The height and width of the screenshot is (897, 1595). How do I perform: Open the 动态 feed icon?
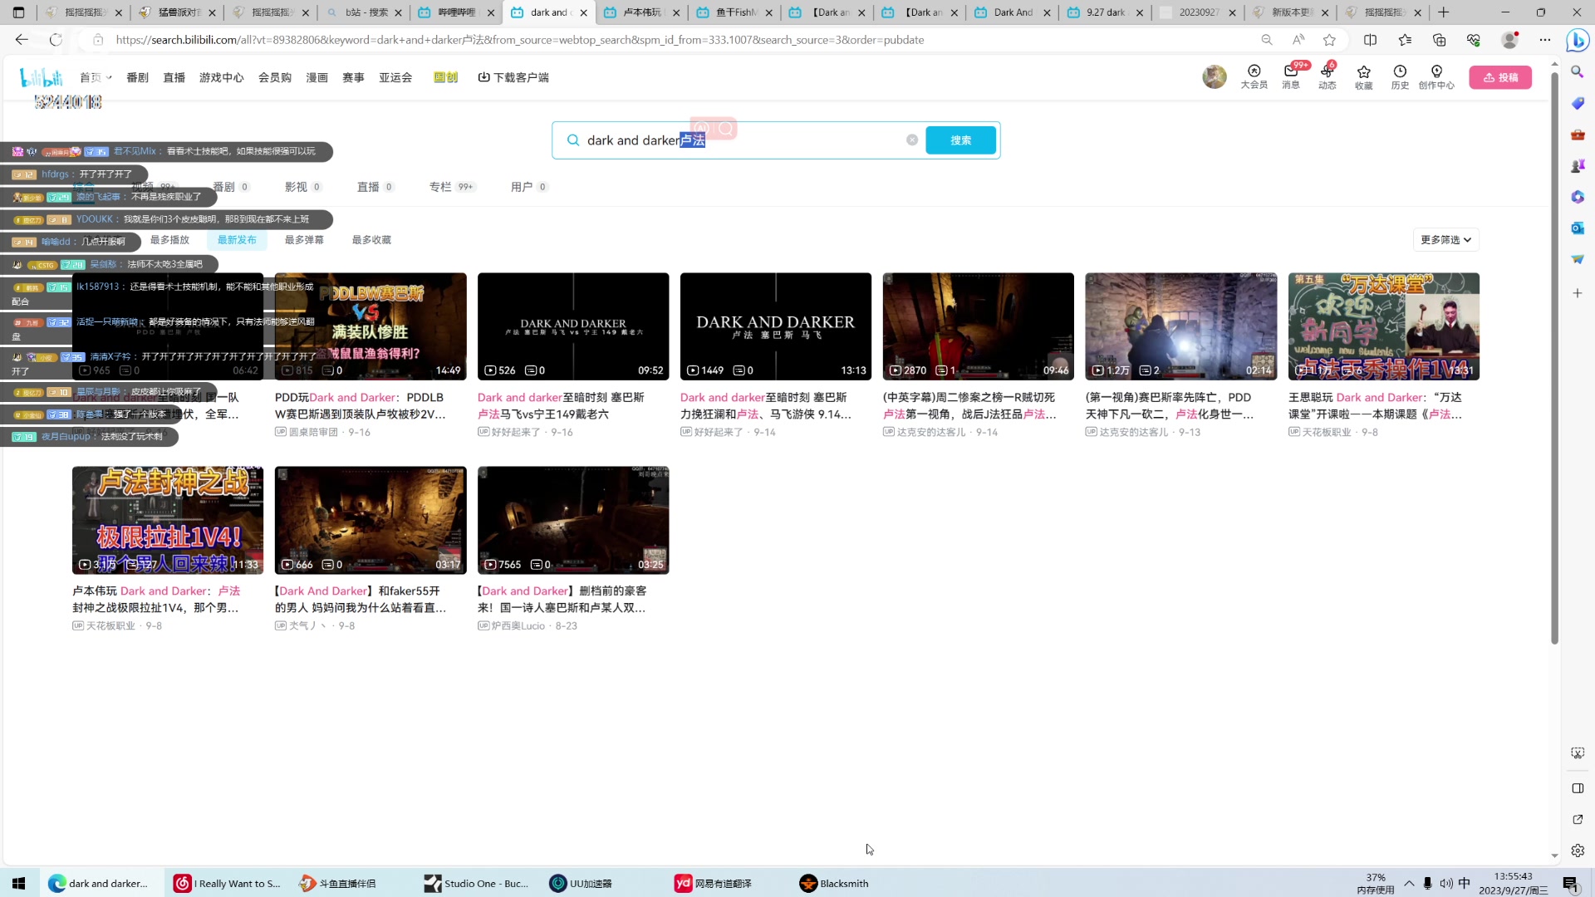[1327, 76]
